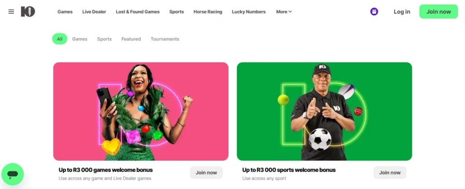The height and width of the screenshot is (189, 465).
Task: Open the green chat bubble widget
Action: click(12, 174)
